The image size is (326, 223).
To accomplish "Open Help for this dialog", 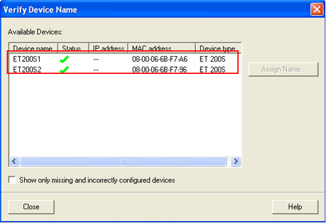I will pyautogui.click(x=295, y=207).
